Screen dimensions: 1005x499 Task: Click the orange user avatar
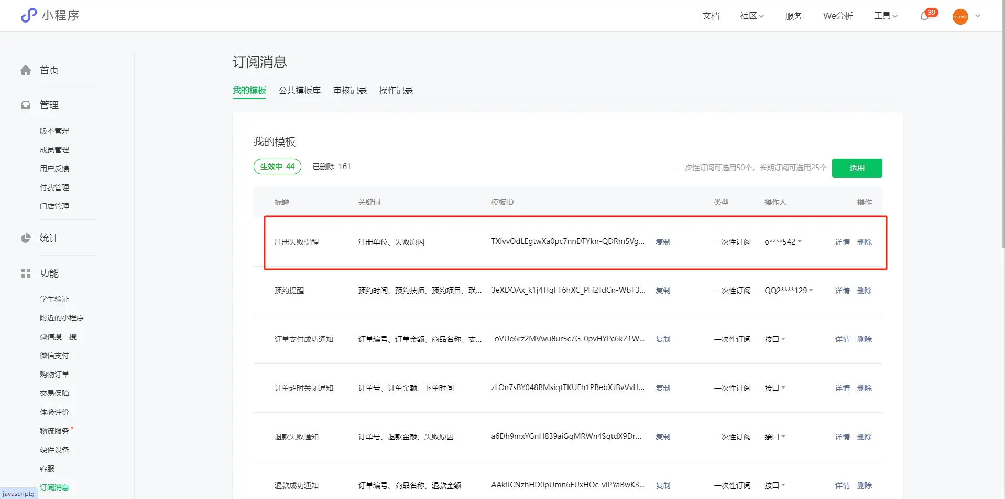960,17
